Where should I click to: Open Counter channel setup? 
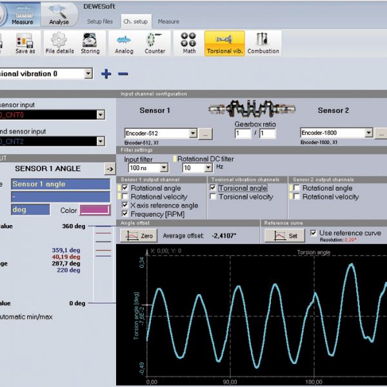click(x=155, y=43)
